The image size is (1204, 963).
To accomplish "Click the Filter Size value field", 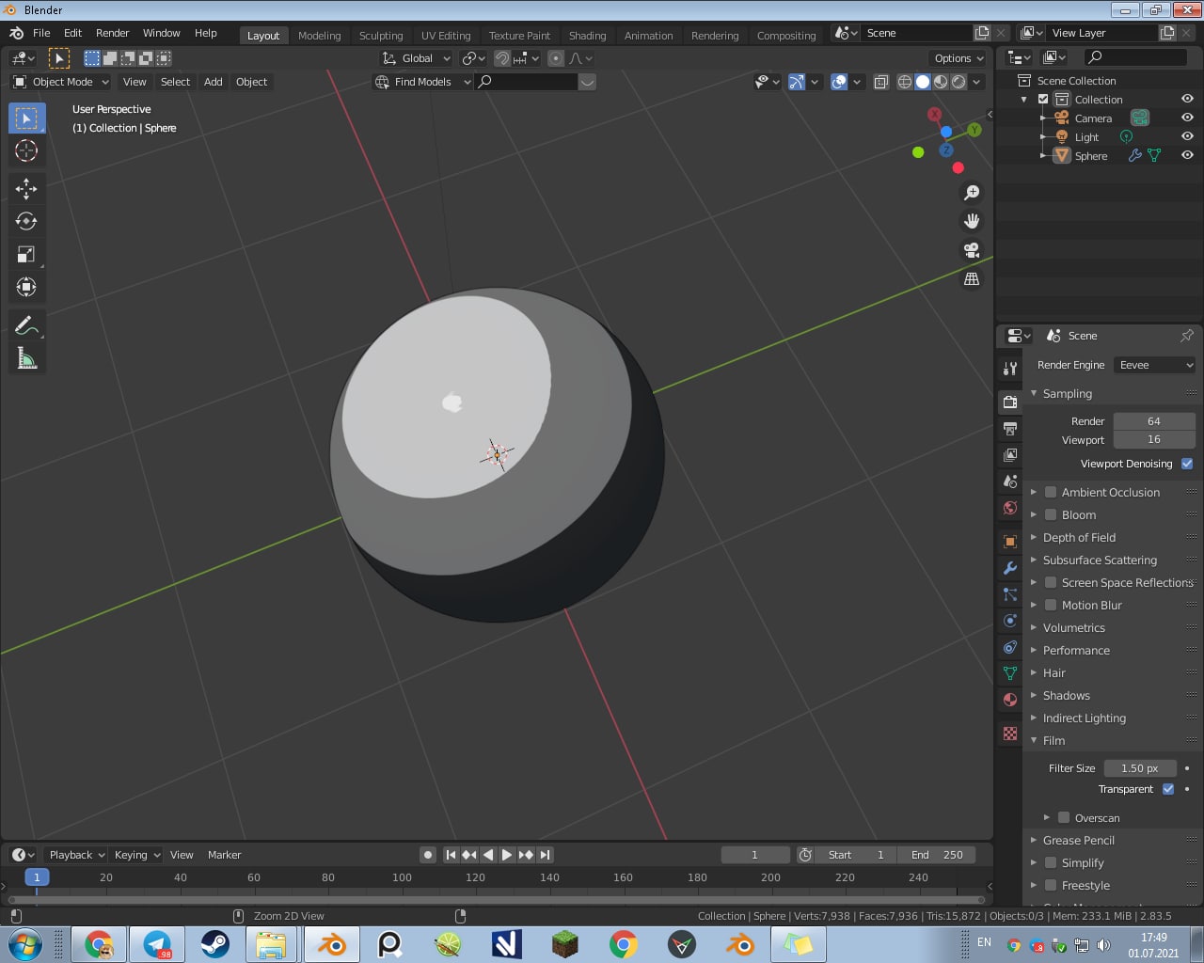I will point(1139,768).
